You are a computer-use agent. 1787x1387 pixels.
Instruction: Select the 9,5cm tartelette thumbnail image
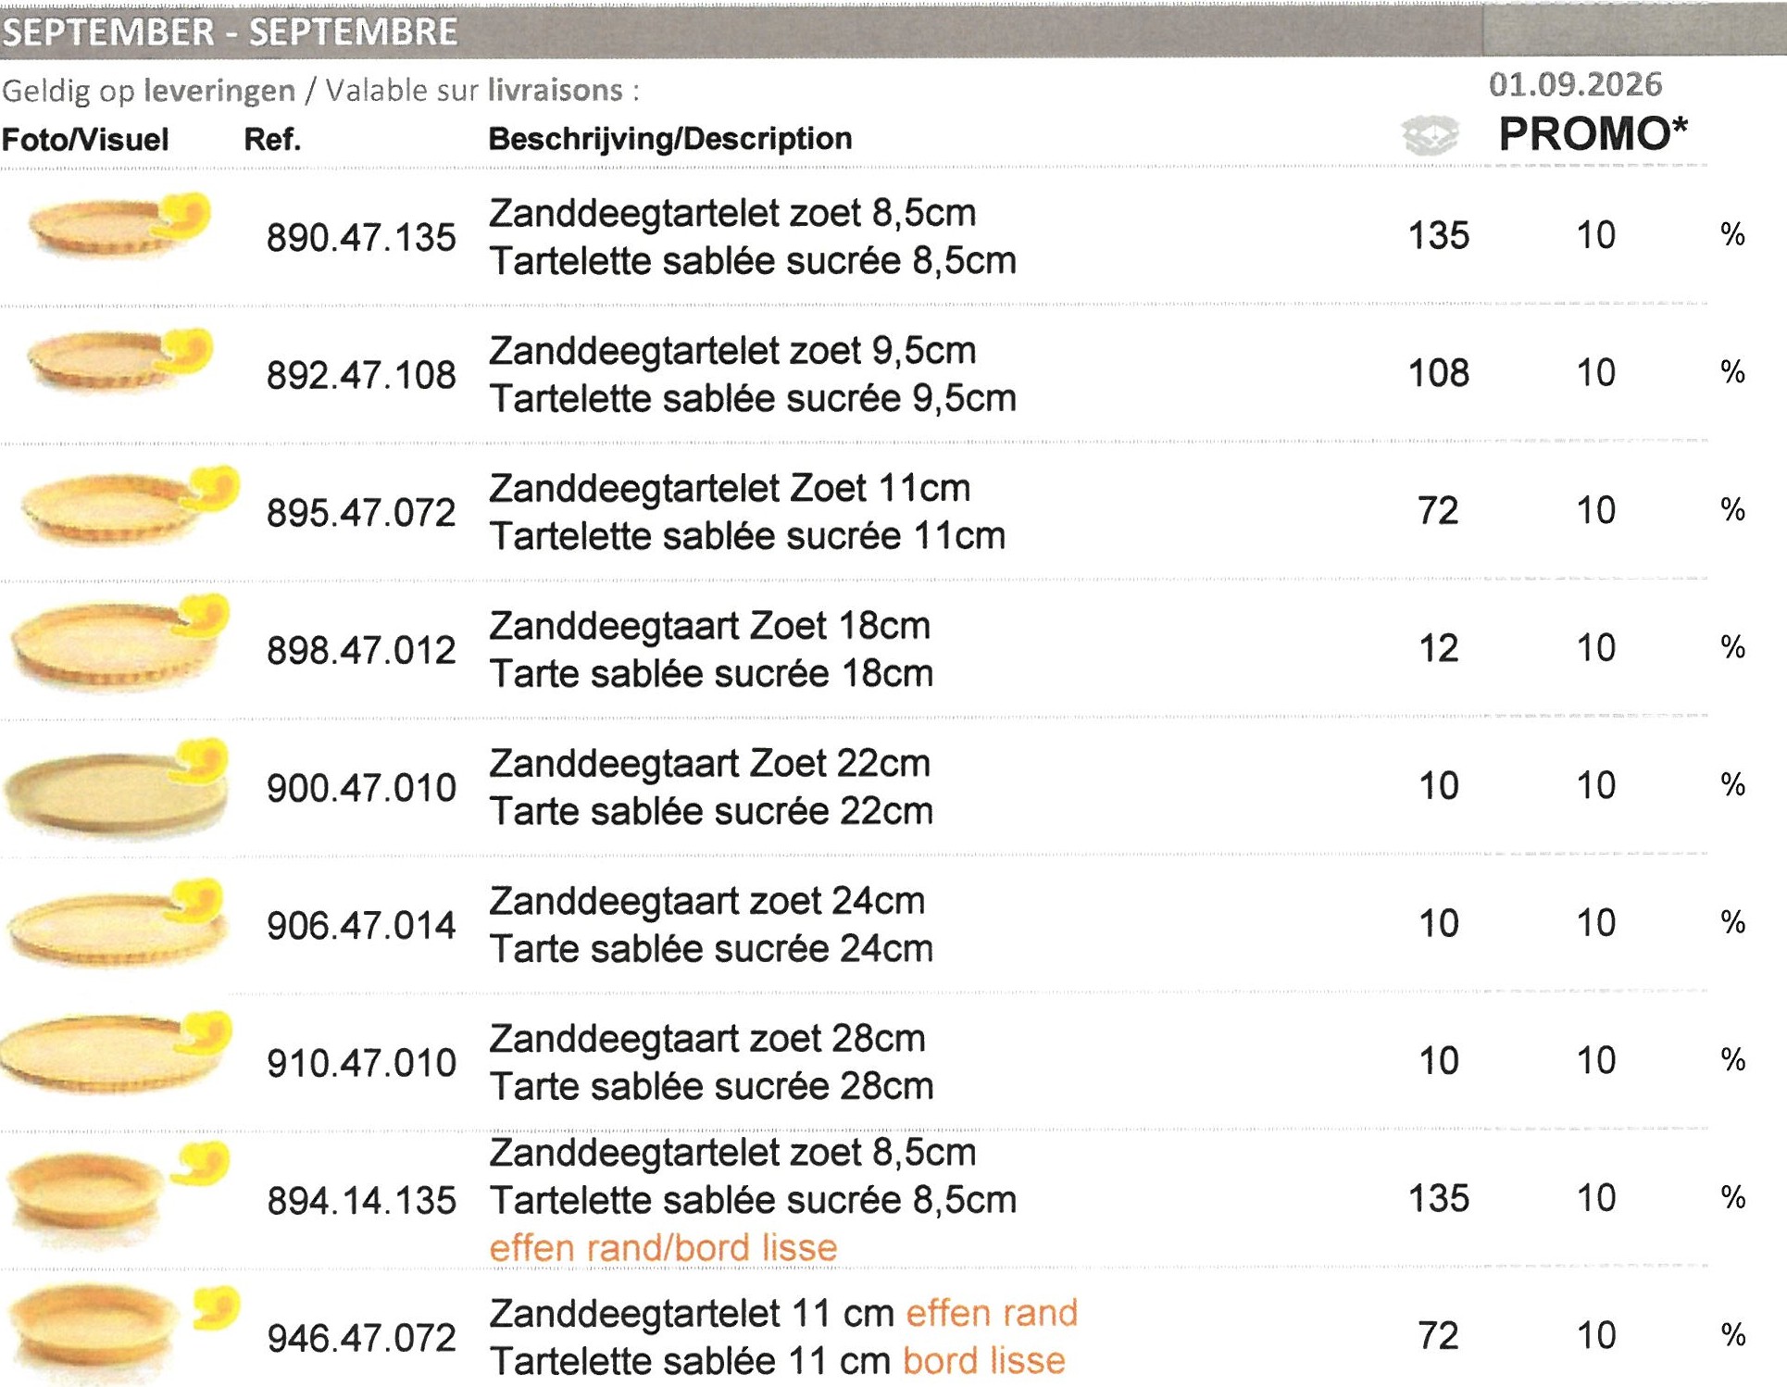pos(119,360)
